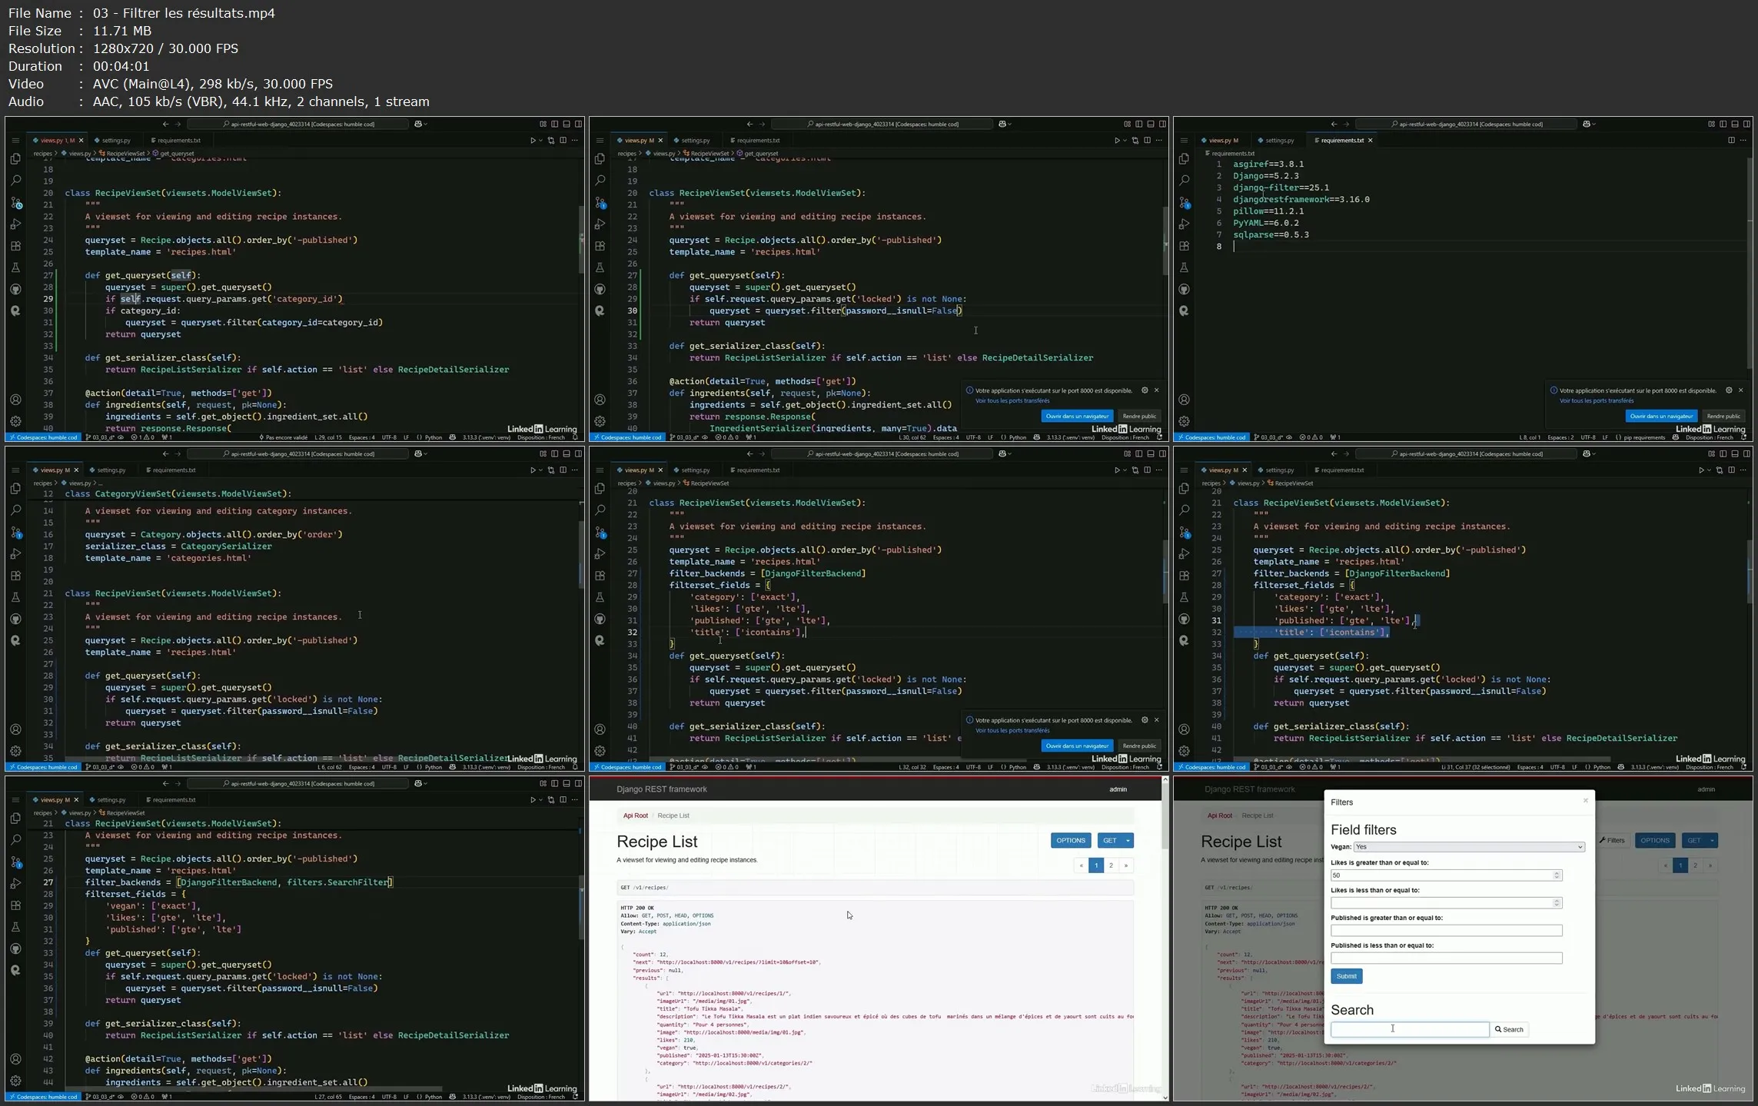Screen dimensions: 1758x1106
Task: Click browser scrollbar on page without Filters dialog
Action: click(1165, 818)
